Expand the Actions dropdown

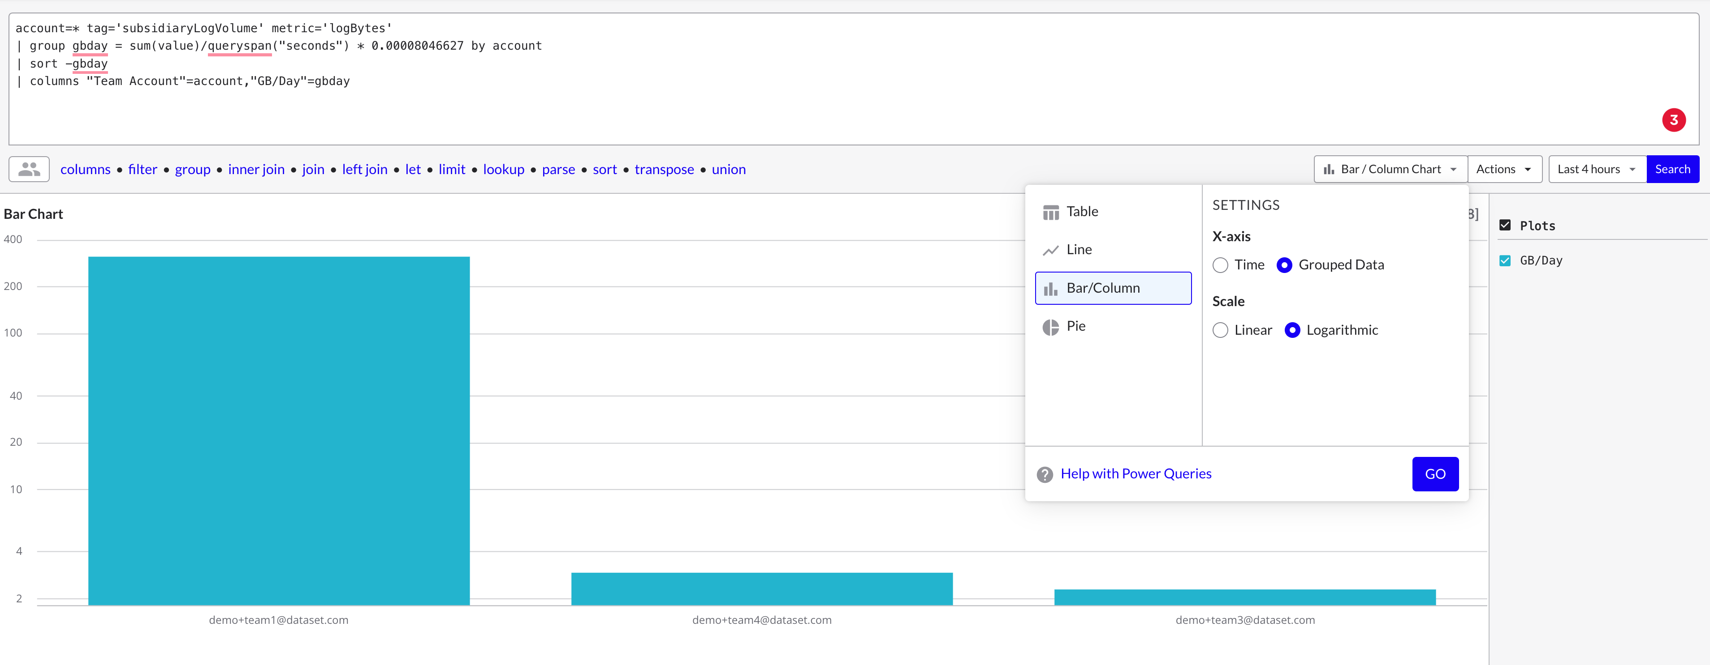1503,169
